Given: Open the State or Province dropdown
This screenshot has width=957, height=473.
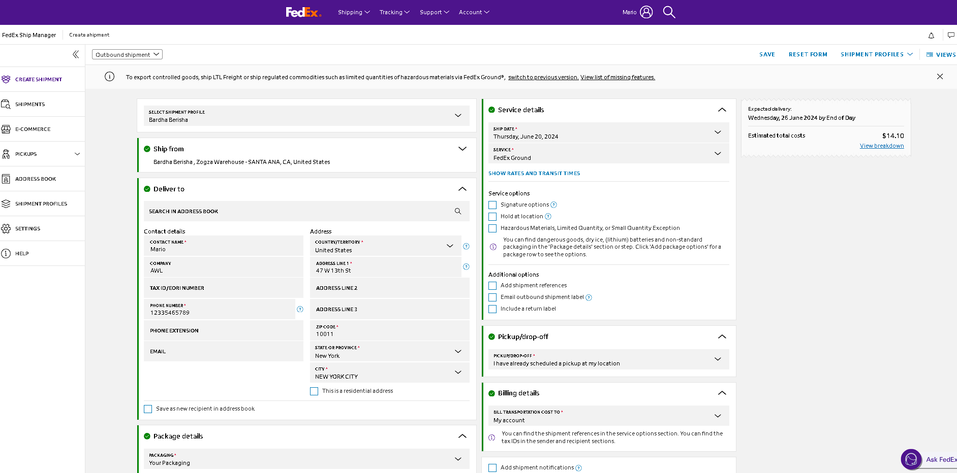Looking at the screenshot, I should [x=389, y=351].
